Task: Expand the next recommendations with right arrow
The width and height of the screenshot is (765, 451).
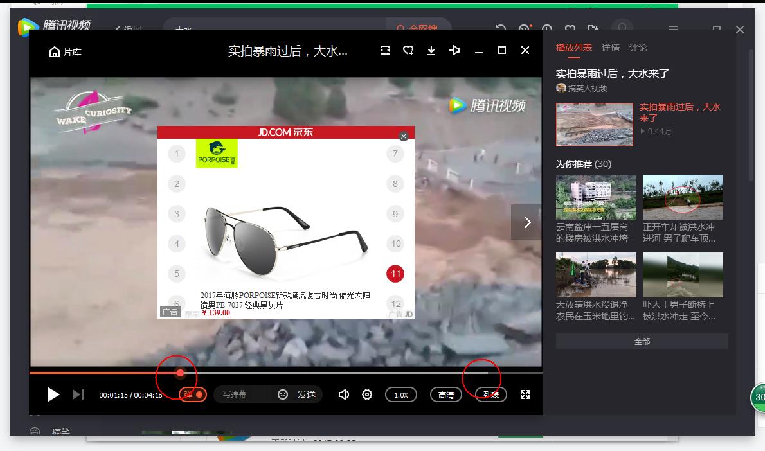Action: [526, 222]
